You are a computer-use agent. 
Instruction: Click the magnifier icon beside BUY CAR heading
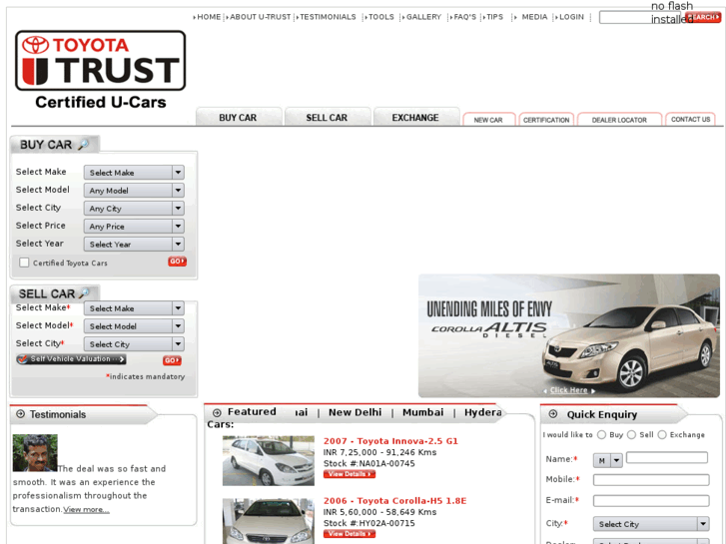click(x=83, y=145)
